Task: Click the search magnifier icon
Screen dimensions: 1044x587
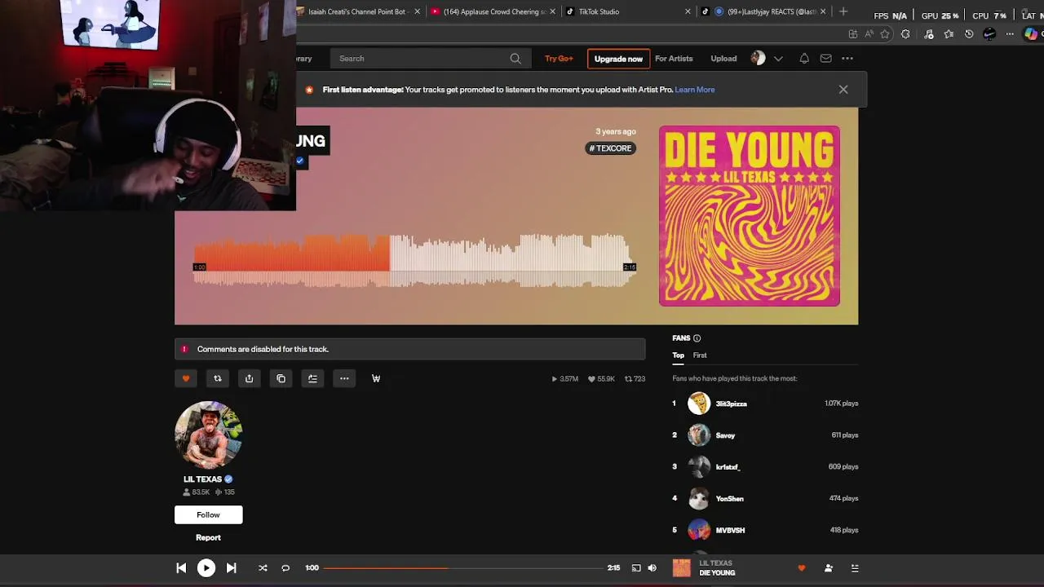Action: pyautogui.click(x=515, y=59)
